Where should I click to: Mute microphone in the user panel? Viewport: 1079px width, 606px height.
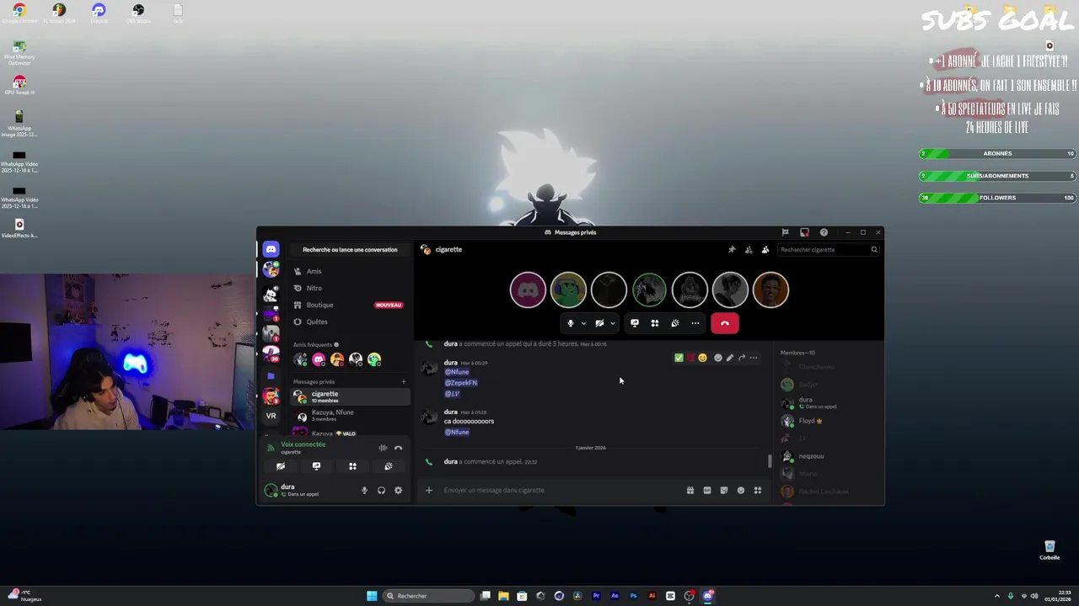[x=364, y=490]
